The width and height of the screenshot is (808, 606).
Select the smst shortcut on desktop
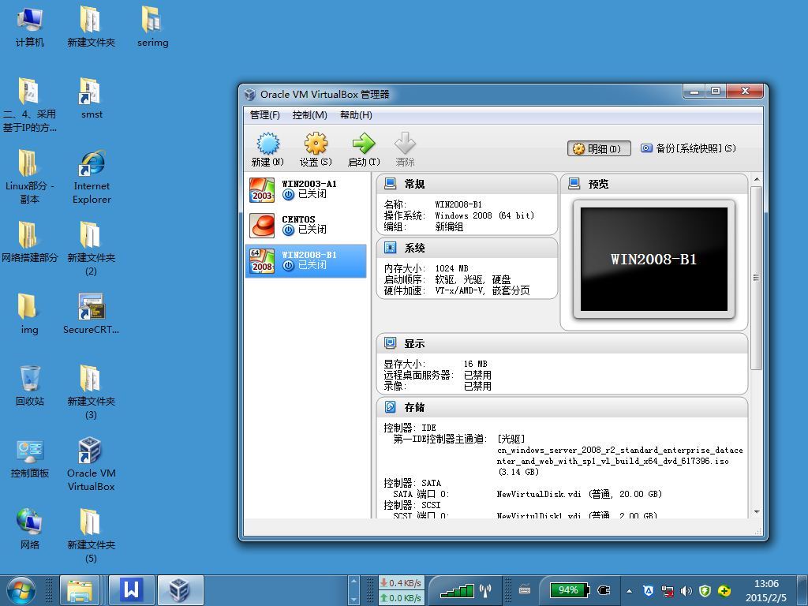pyautogui.click(x=92, y=99)
